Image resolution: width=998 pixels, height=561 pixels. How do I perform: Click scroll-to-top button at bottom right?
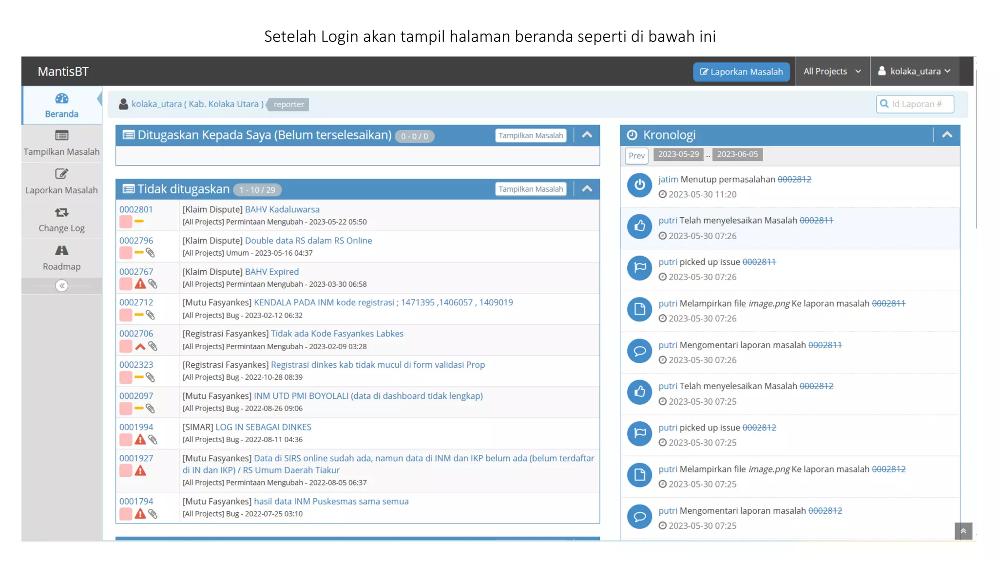pyautogui.click(x=963, y=531)
